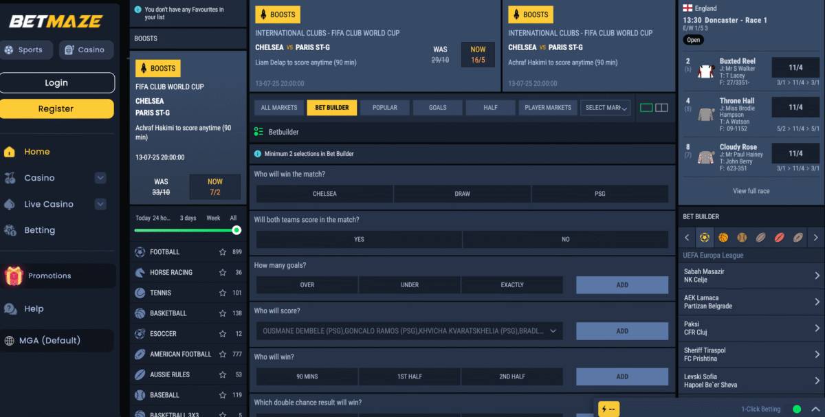Click the Horse Racing horse-head icon
This screenshot has width=825, height=417.
coord(140,273)
